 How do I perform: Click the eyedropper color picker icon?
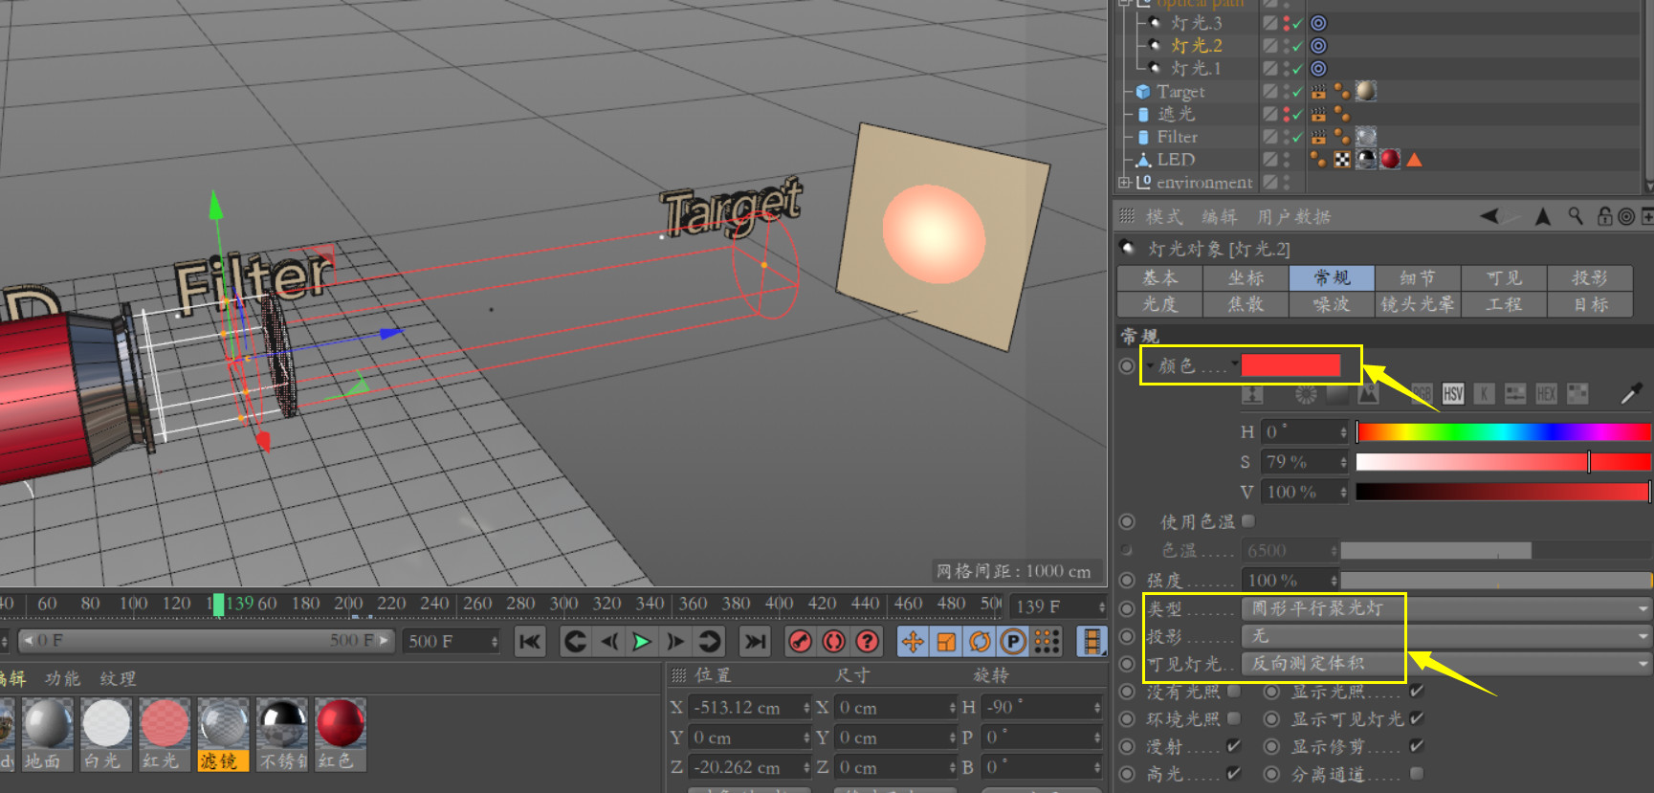[x=1631, y=393]
